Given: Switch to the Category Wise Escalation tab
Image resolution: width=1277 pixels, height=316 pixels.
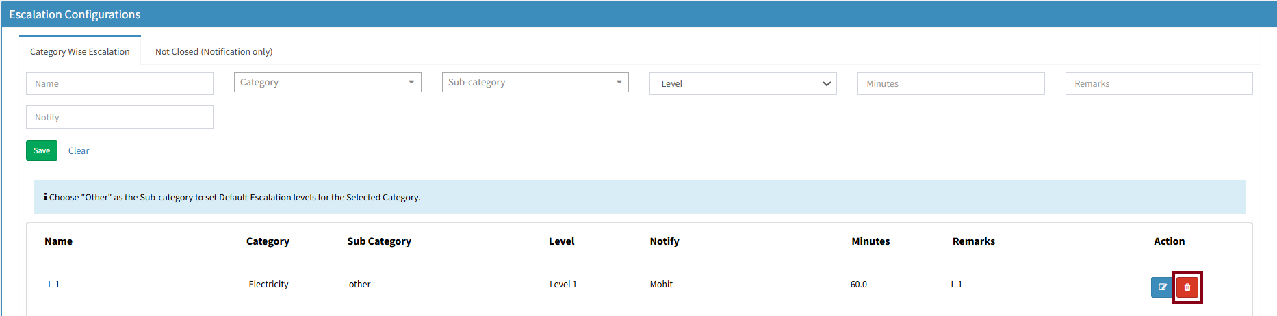Looking at the screenshot, I should click(x=80, y=51).
